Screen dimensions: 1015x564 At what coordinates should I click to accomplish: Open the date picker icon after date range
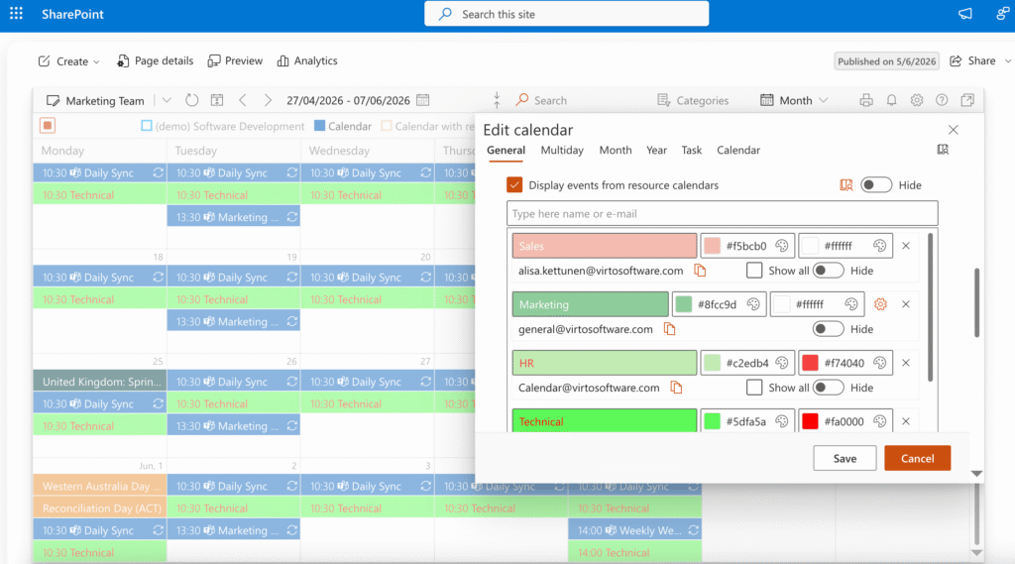coord(422,100)
